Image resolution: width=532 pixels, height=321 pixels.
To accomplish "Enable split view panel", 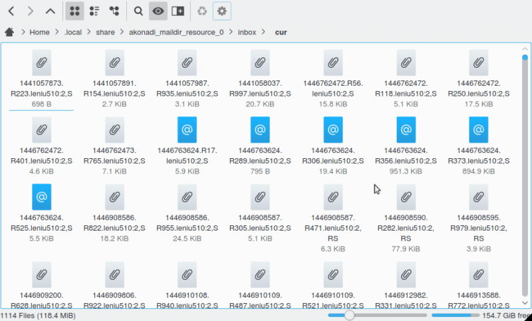I will (x=178, y=11).
